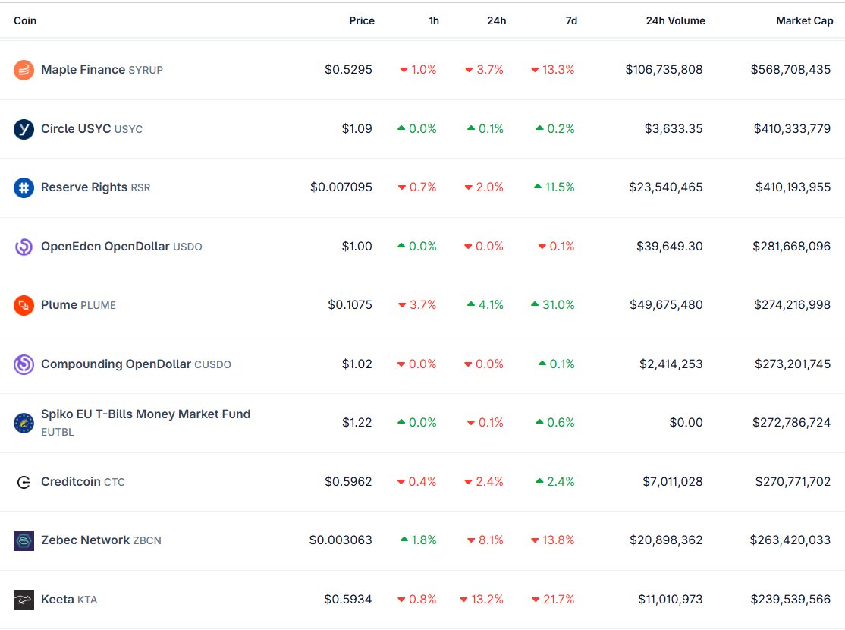Select Maple Finance volume $106,735,808
Screen dimensions: 845x630
(664, 70)
